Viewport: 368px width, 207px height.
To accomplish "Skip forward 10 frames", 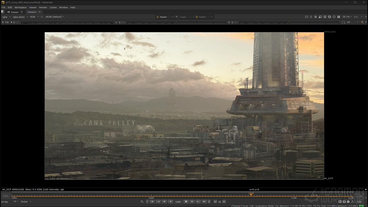I will pos(224,202).
